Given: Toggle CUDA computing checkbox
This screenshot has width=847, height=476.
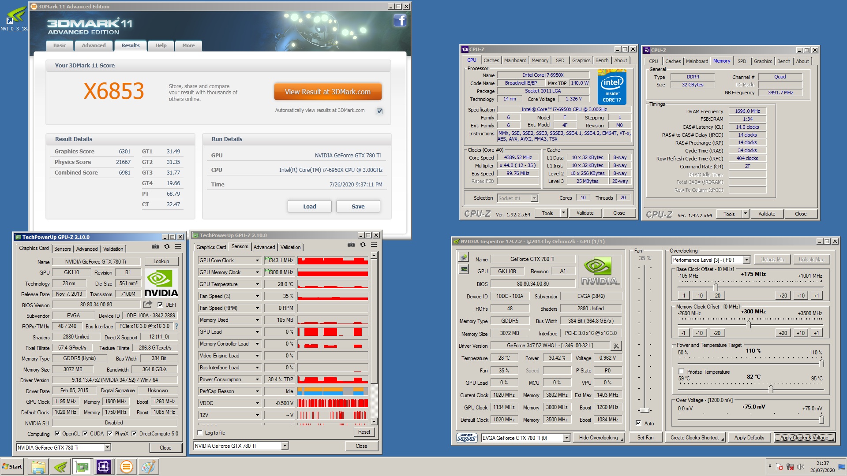Looking at the screenshot, I should pyautogui.click(x=85, y=434).
